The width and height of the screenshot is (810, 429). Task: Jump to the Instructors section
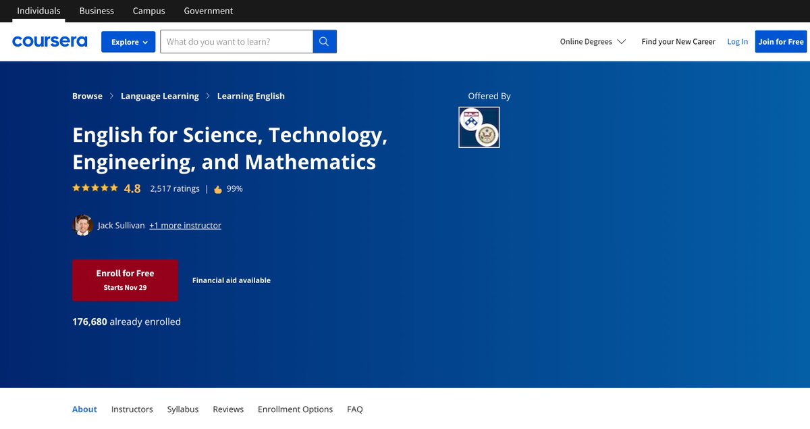pyautogui.click(x=132, y=409)
